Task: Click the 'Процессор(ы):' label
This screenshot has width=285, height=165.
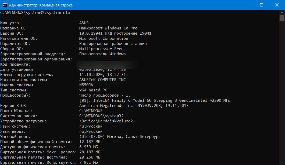Action: tap(15, 95)
